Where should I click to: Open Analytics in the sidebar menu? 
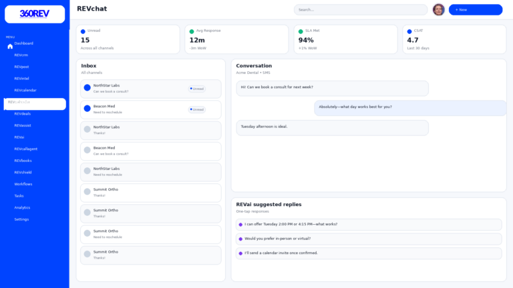tap(22, 207)
